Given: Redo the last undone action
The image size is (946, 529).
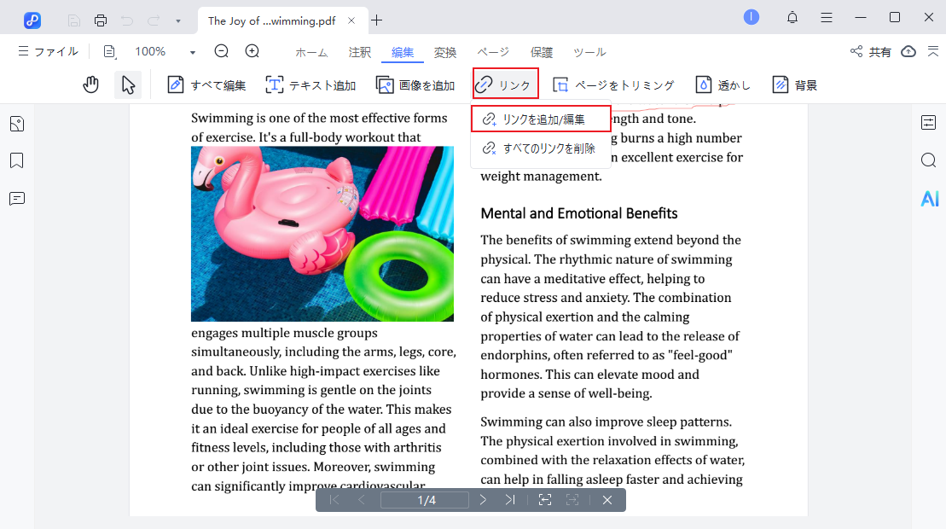Looking at the screenshot, I should click(x=154, y=20).
